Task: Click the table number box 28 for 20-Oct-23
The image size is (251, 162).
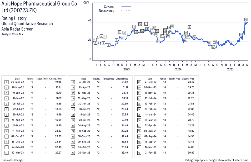Action: 73,153
